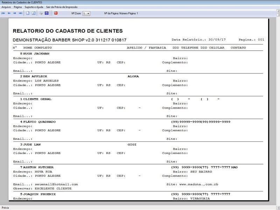Click the HUGH JACKMAN client name
The width and height of the screenshot is (280, 210).
[x=36, y=54]
